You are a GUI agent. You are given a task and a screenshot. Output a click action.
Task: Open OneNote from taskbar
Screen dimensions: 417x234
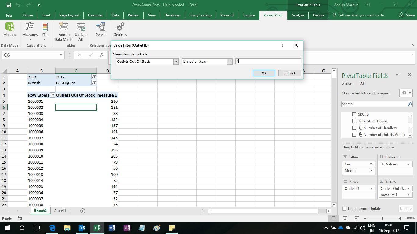click(127, 228)
